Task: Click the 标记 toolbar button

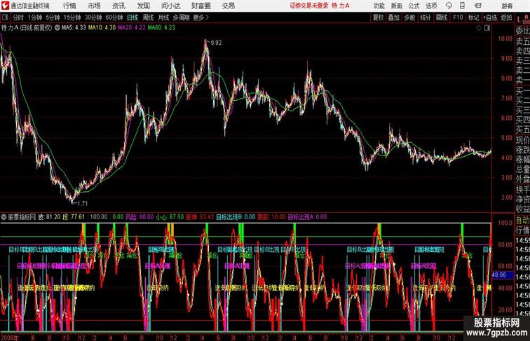Action: click(x=473, y=18)
